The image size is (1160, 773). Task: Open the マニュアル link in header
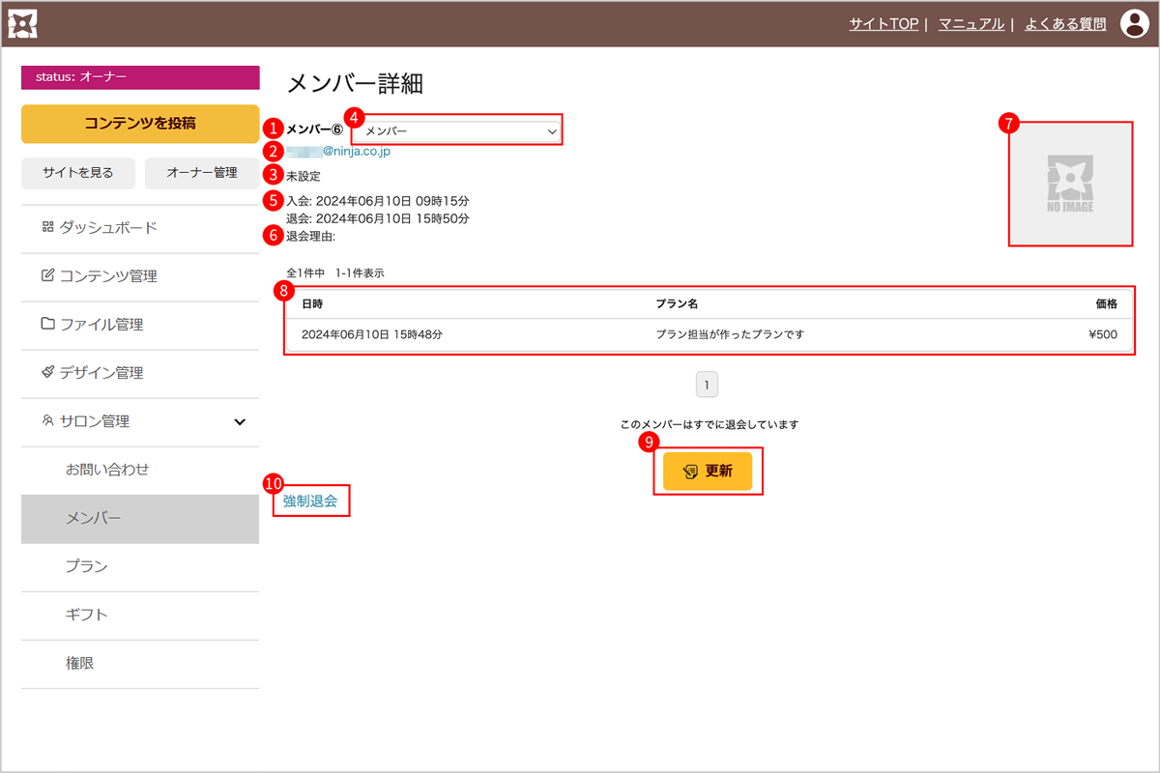pyautogui.click(x=971, y=24)
